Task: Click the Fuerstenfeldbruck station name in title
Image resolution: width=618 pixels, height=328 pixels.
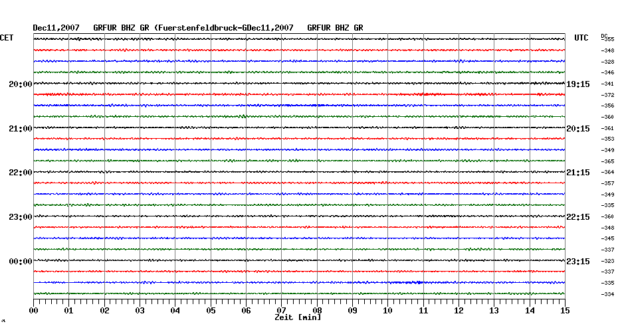Action: click(x=199, y=28)
